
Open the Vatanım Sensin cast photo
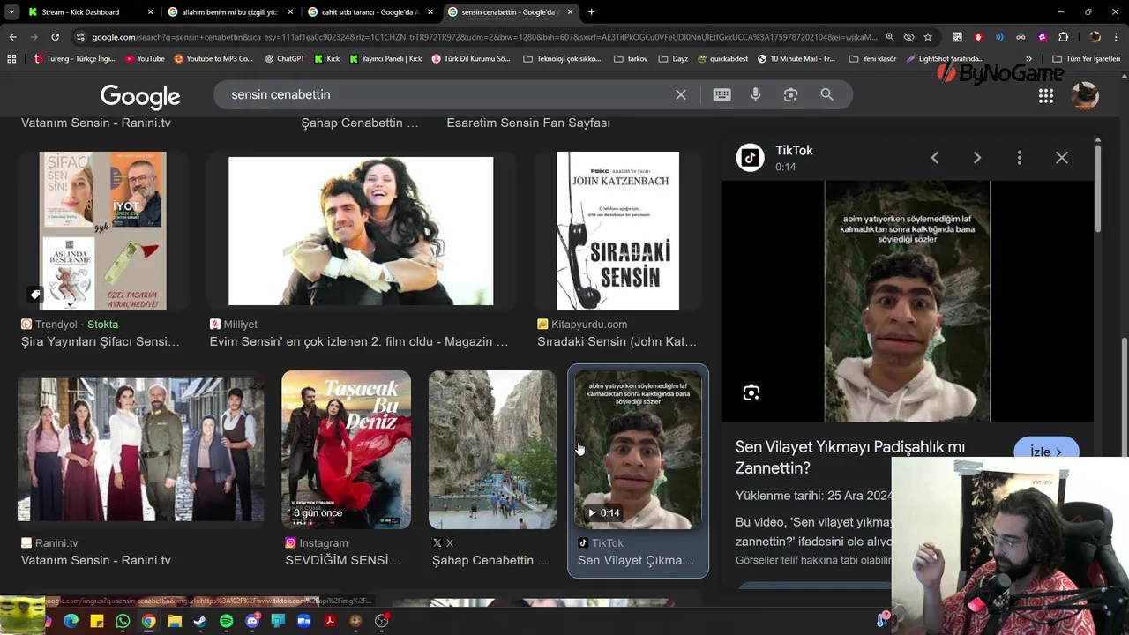click(141, 450)
